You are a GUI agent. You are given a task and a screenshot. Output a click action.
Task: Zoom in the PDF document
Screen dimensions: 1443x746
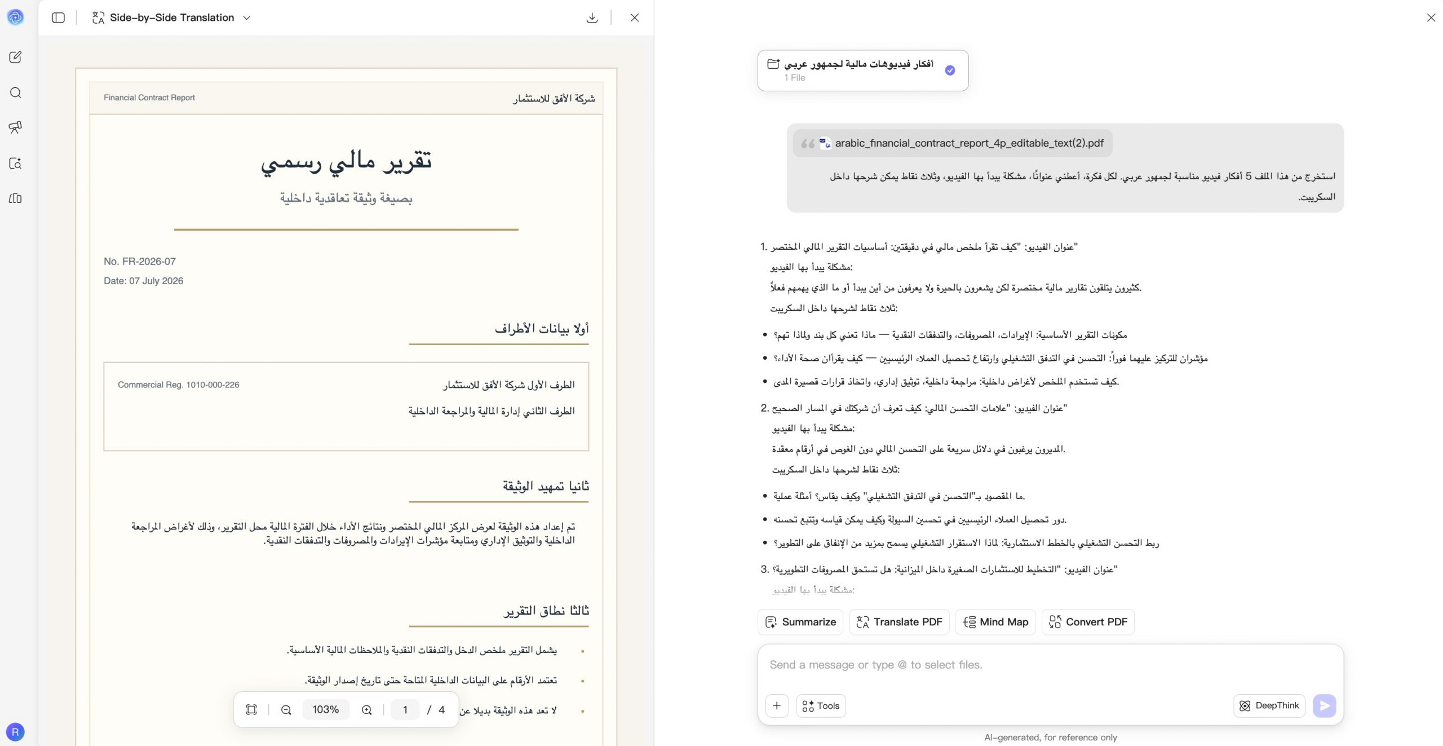pos(366,709)
